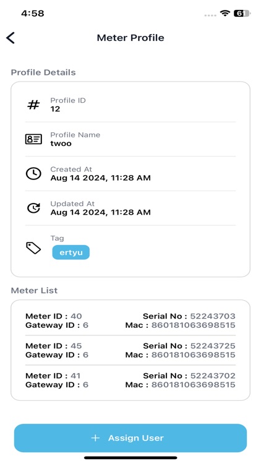This screenshot has width=261, height=464.
Task: Select serial number 52243725
Action: click(213, 346)
